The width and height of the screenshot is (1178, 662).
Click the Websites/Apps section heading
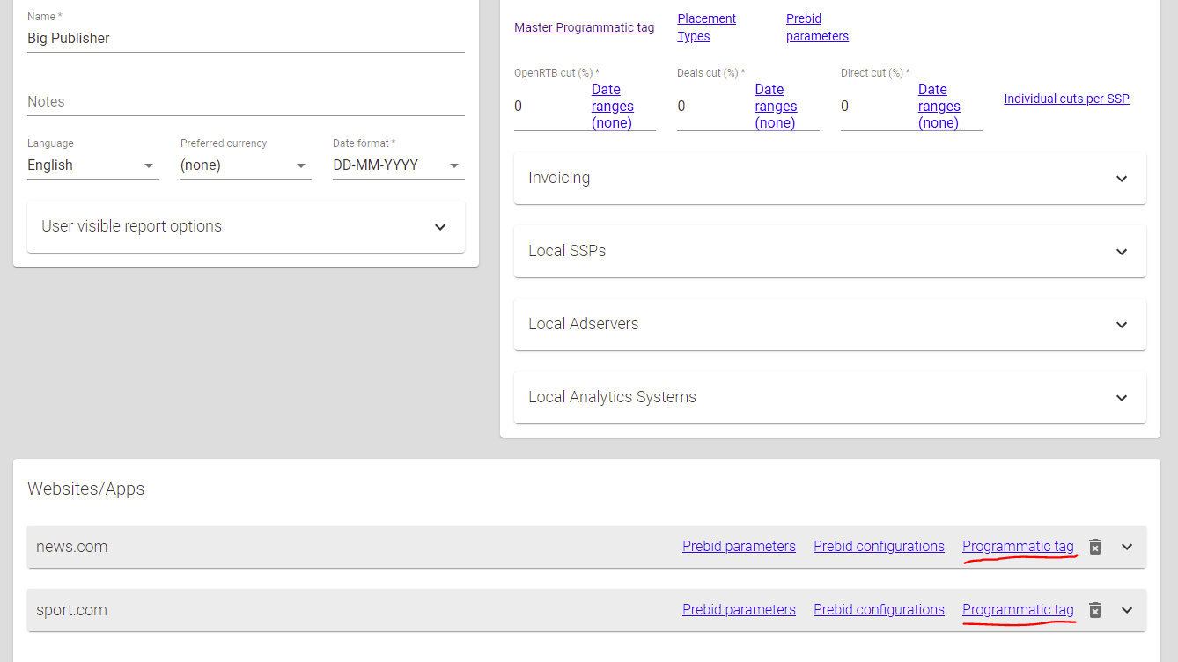click(85, 489)
